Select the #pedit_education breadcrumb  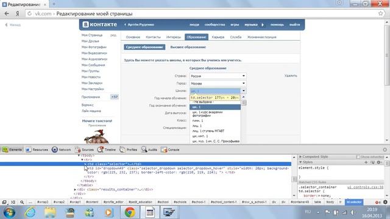pos(140,202)
